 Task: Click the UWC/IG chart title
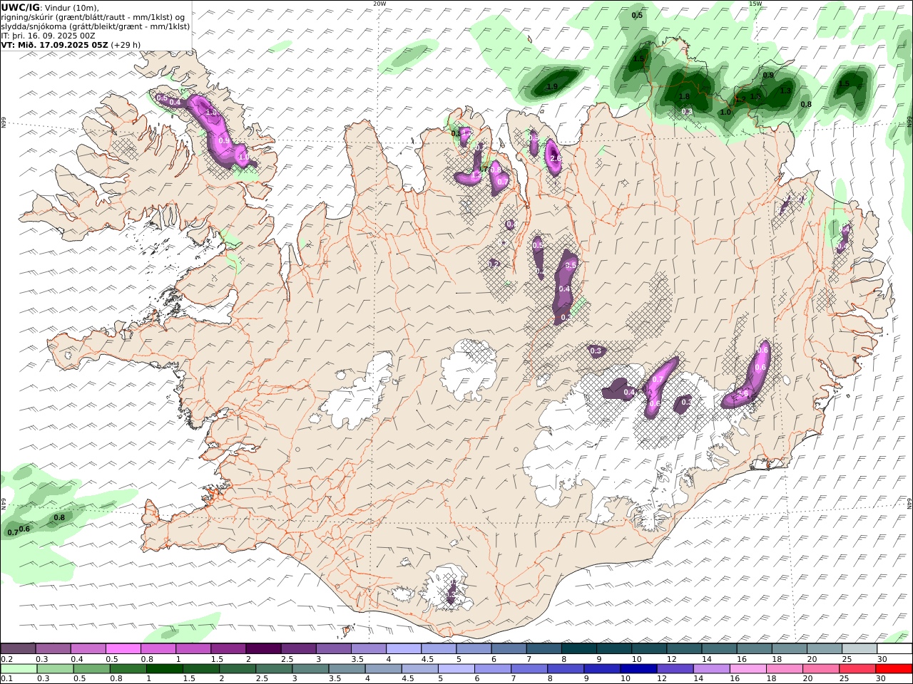coord(19,7)
